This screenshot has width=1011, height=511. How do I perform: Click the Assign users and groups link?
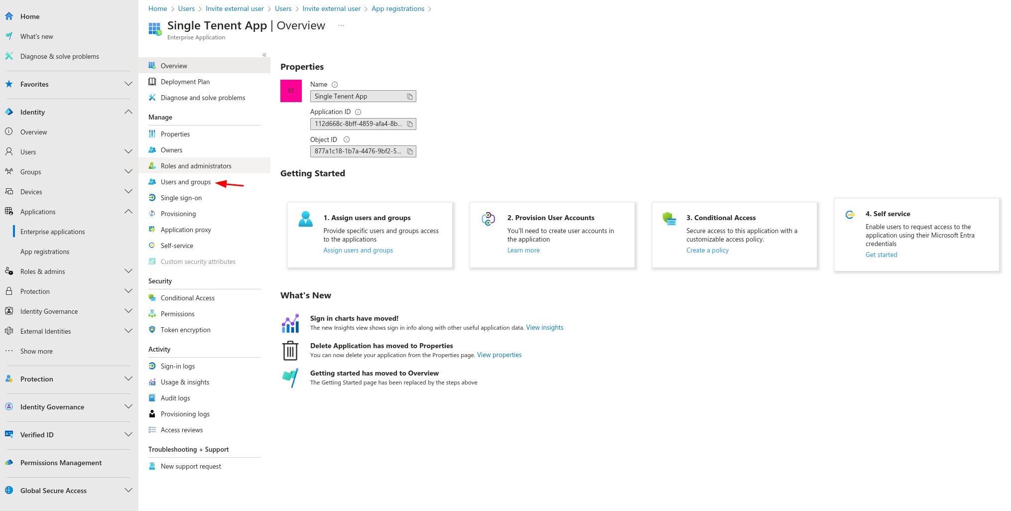(358, 250)
